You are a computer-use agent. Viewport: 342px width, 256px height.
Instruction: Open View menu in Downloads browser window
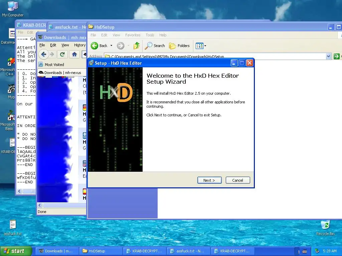point(65,45)
